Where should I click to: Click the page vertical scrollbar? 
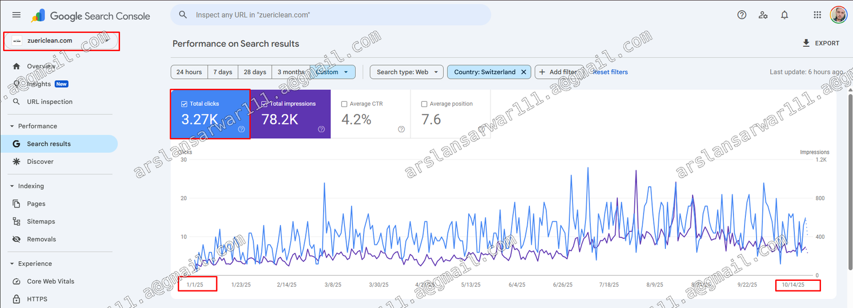coord(849,183)
